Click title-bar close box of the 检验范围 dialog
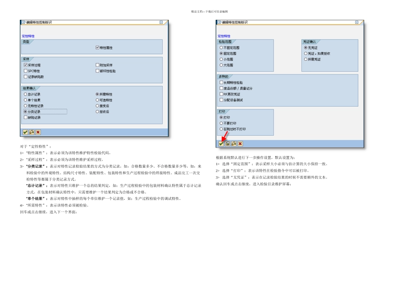Image resolution: width=419 pixels, height=296 pixels. (x=357, y=22)
